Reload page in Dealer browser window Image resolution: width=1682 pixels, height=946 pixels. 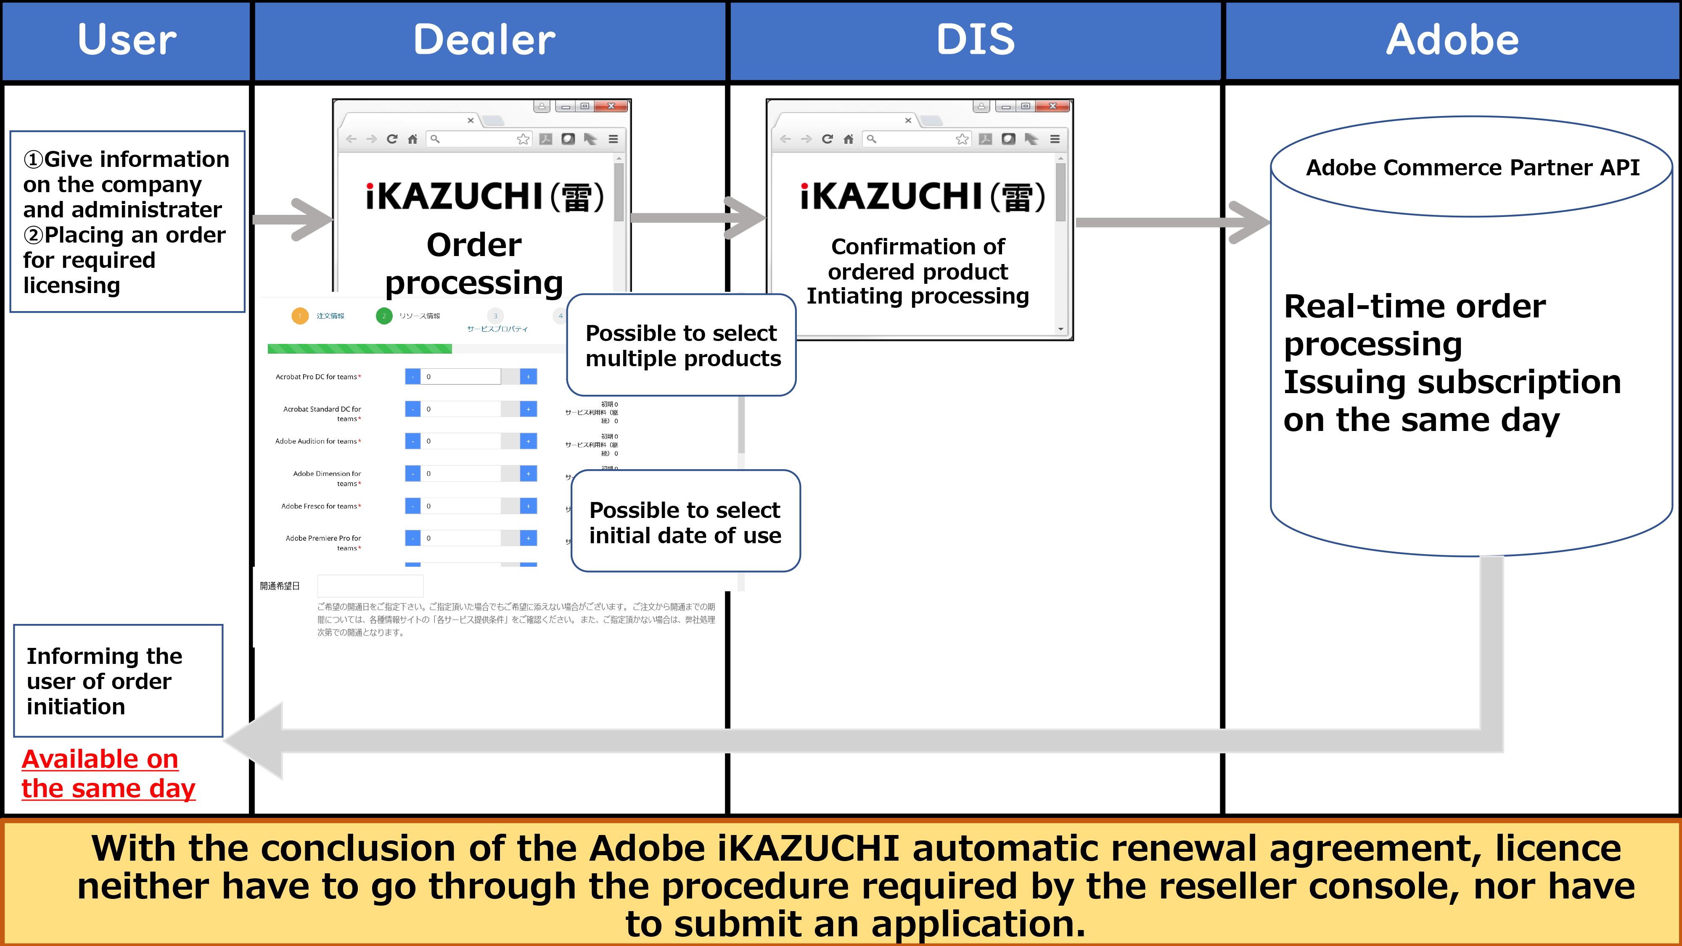[392, 139]
